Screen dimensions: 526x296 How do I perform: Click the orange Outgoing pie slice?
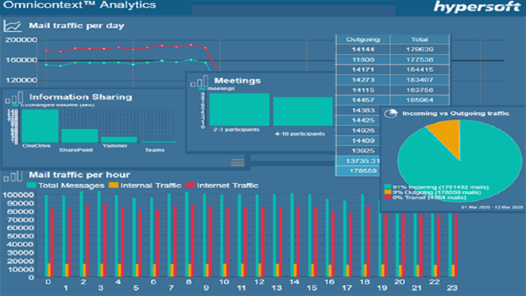[446, 136]
